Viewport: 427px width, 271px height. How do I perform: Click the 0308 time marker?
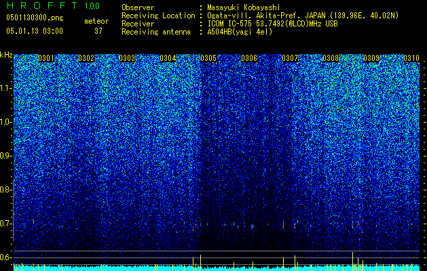[x=331, y=58]
